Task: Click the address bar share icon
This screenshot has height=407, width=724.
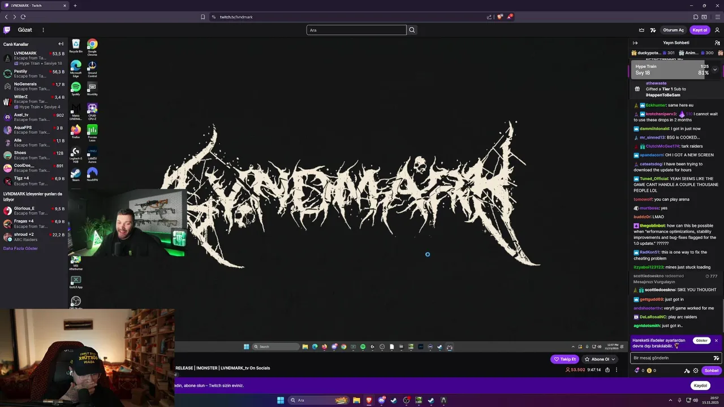Action: (489, 17)
